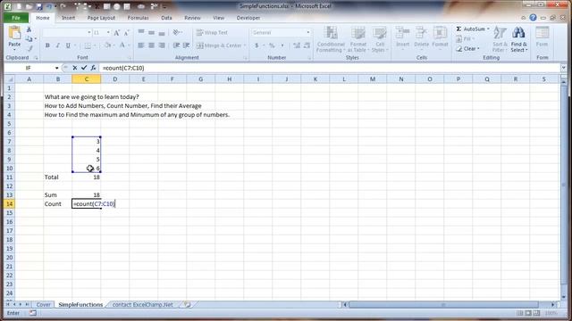Click Format as Table button
This screenshot has height=321, width=572.
click(357, 39)
